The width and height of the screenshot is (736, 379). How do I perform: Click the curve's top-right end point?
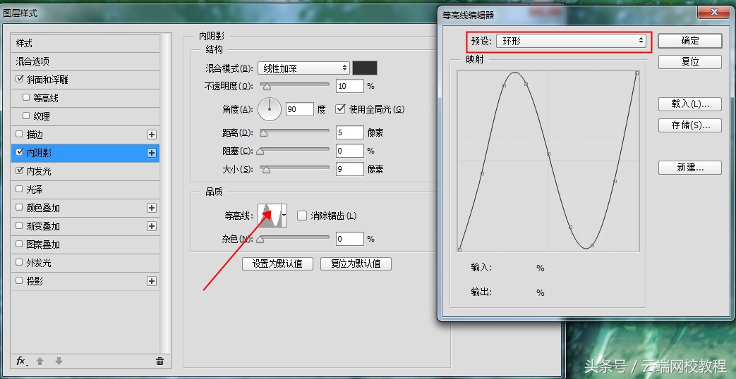[637, 73]
